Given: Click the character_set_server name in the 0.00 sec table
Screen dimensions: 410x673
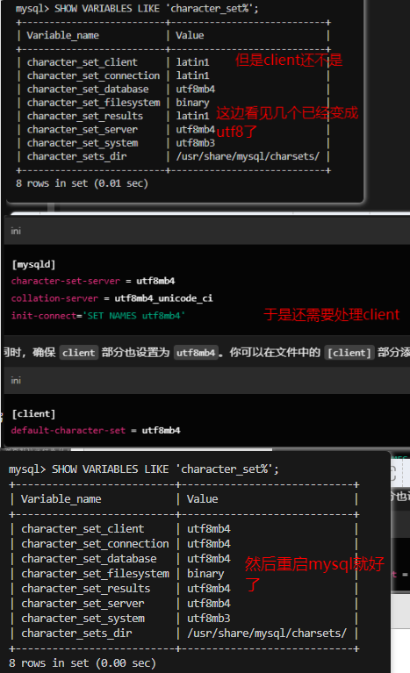Looking at the screenshot, I should pyautogui.click(x=83, y=604).
